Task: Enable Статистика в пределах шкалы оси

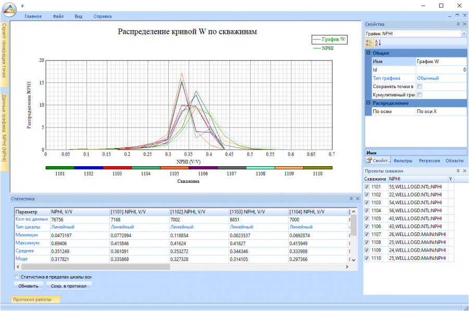Action: point(17,277)
